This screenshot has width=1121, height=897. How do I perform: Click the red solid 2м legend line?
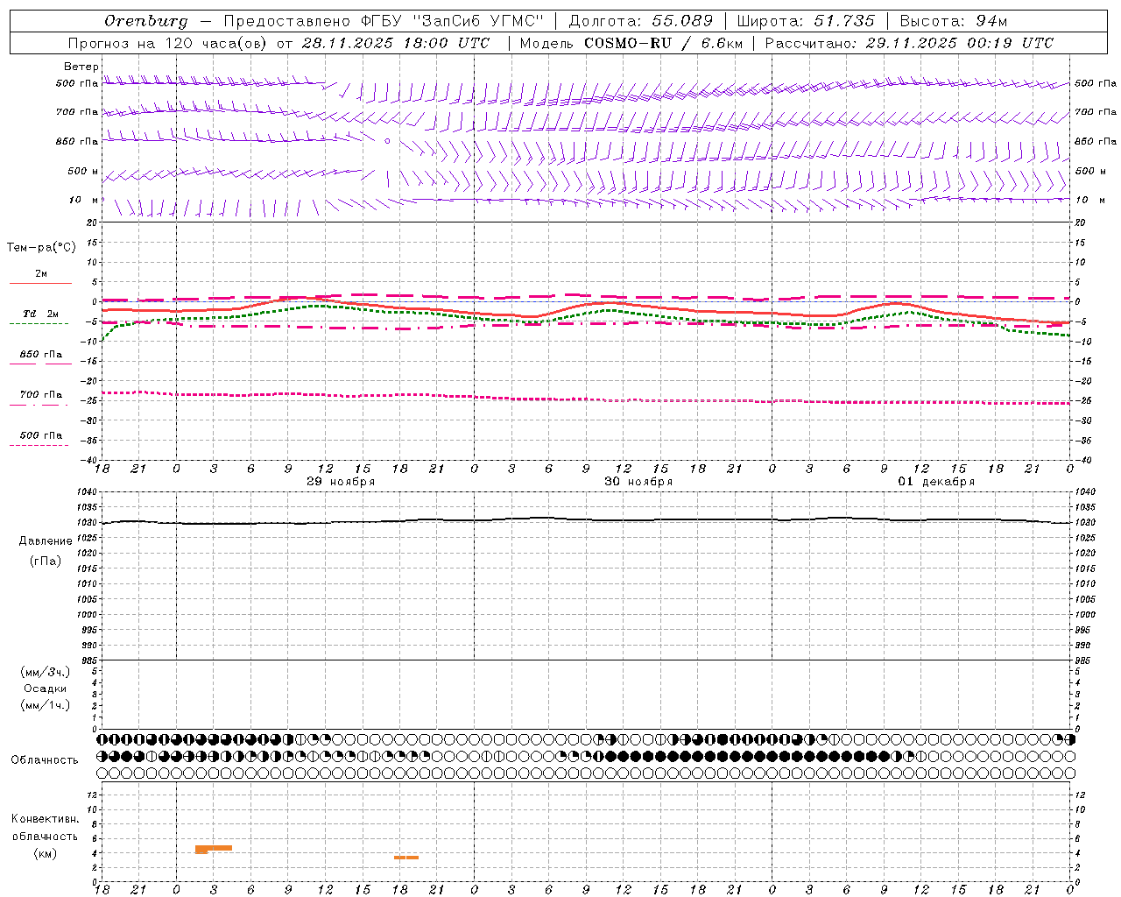[40, 283]
